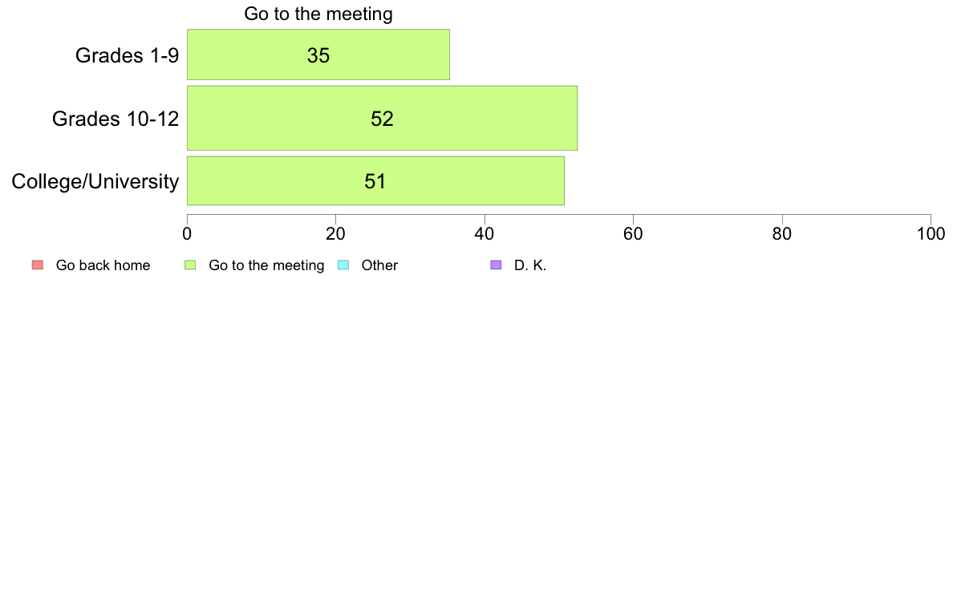Click the green Go to the meeting swatch
Image resolution: width=953 pixels, height=590 pixels.
190,265
